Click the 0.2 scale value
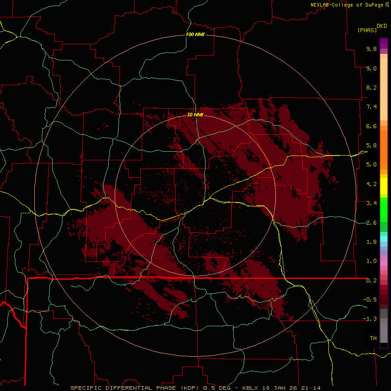Image resolution: width=391 pixels, height=391 pixels. pos(371,281)
